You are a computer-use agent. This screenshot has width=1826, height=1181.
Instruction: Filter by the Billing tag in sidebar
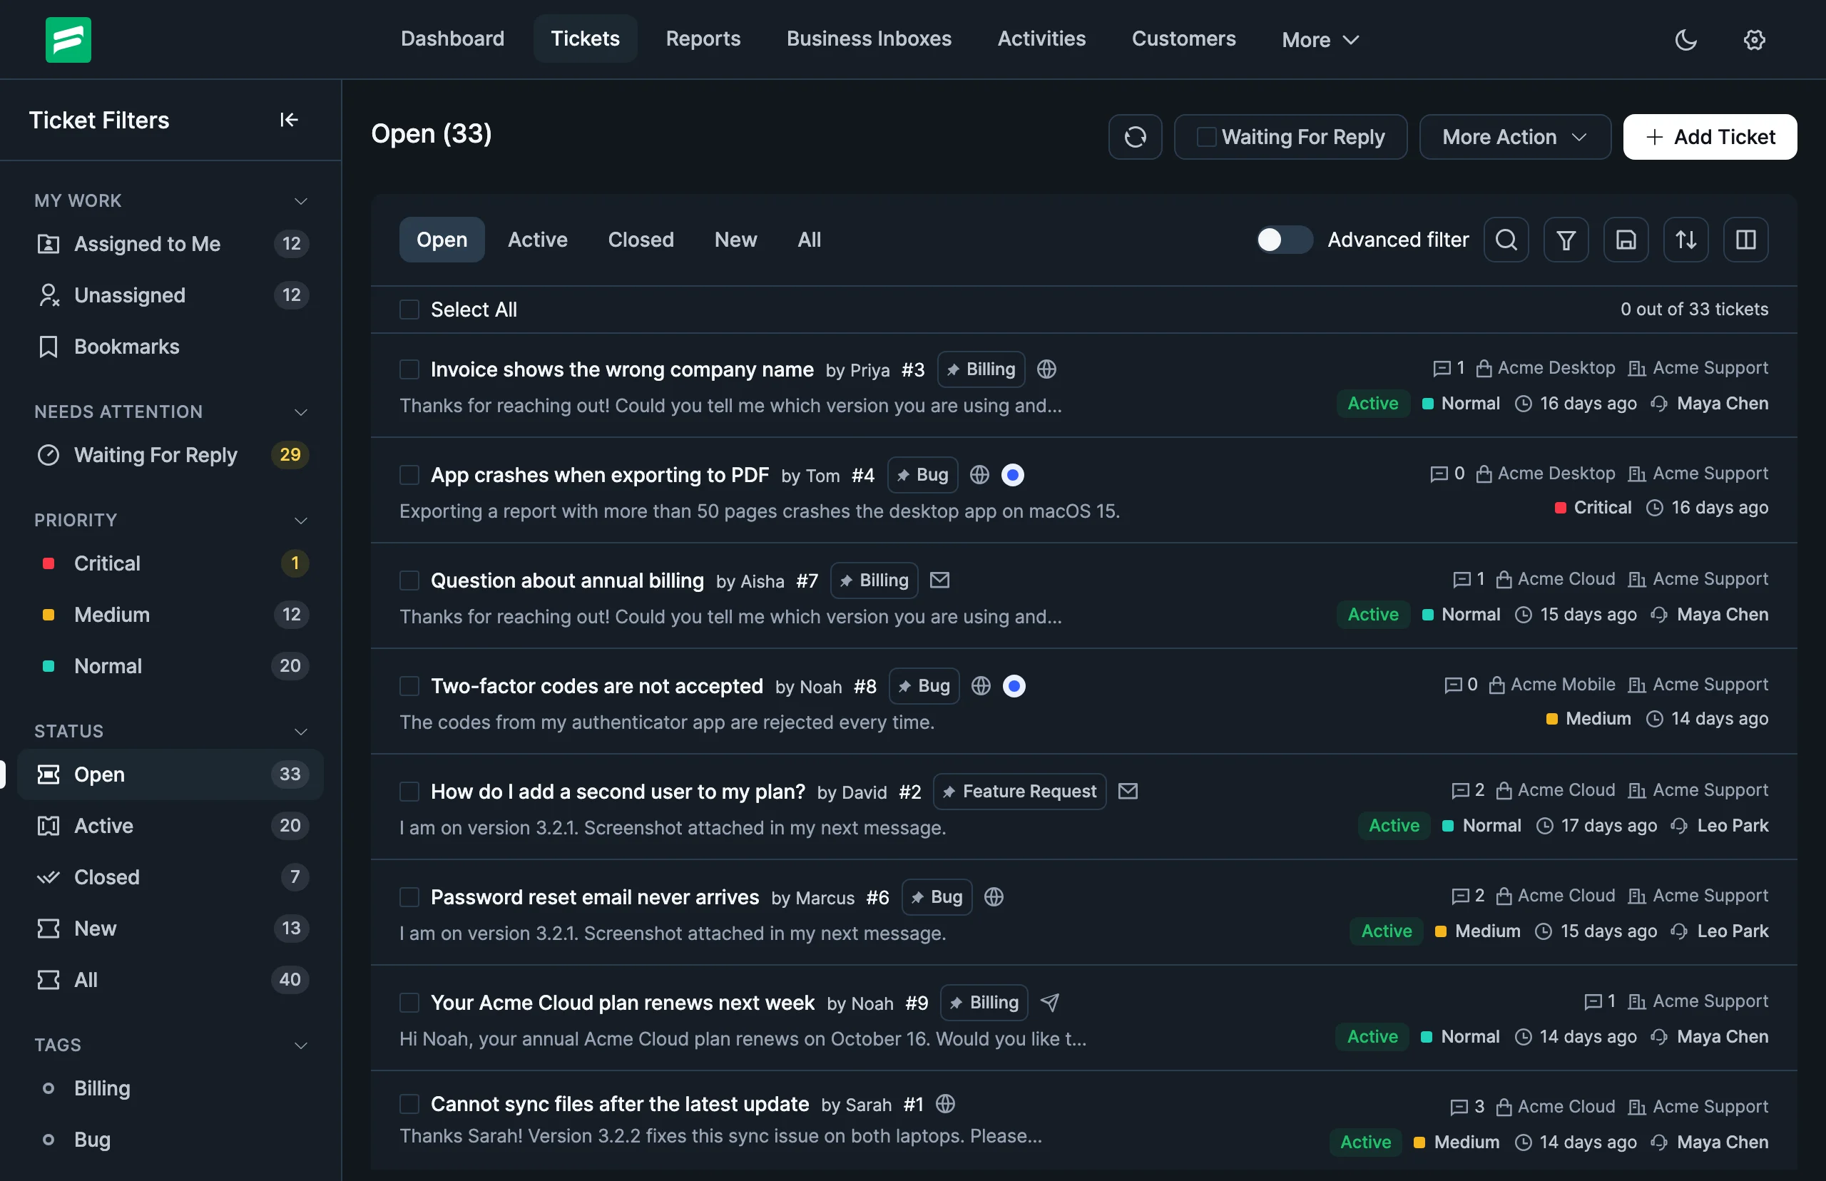pos(171,1088)
